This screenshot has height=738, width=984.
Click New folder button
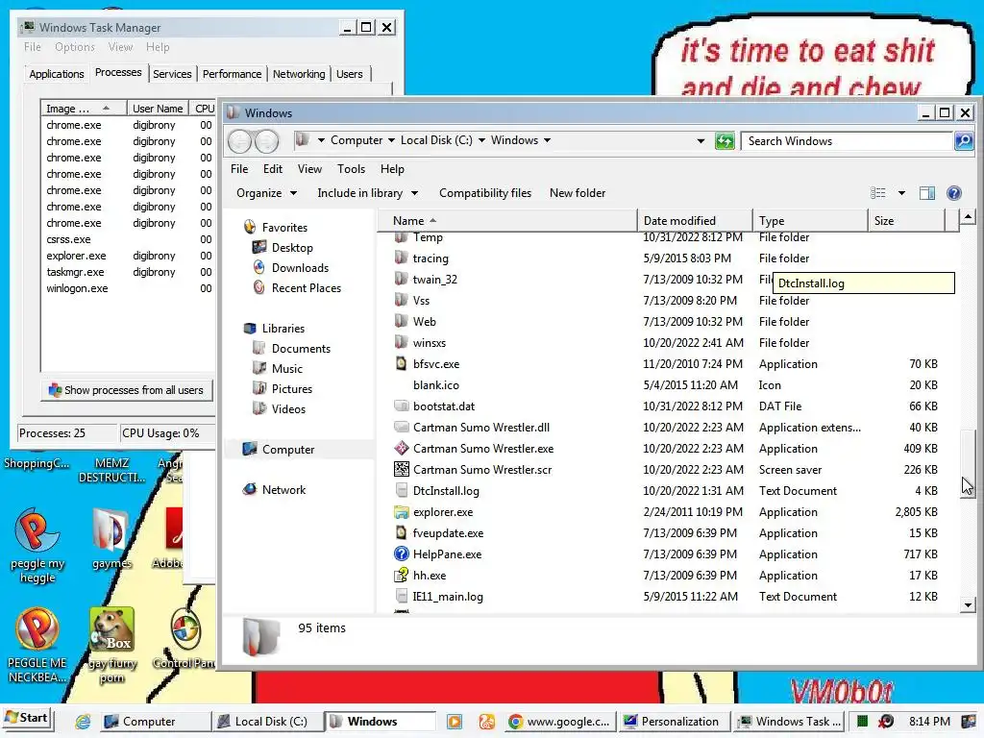pos(578,193)
